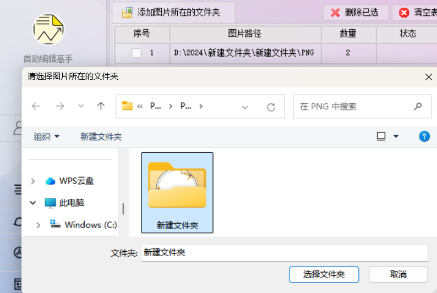Click the 图片路径 column header
Image resolution: width=437 pixels, height=293 pixels.
[x=245, y=34]
